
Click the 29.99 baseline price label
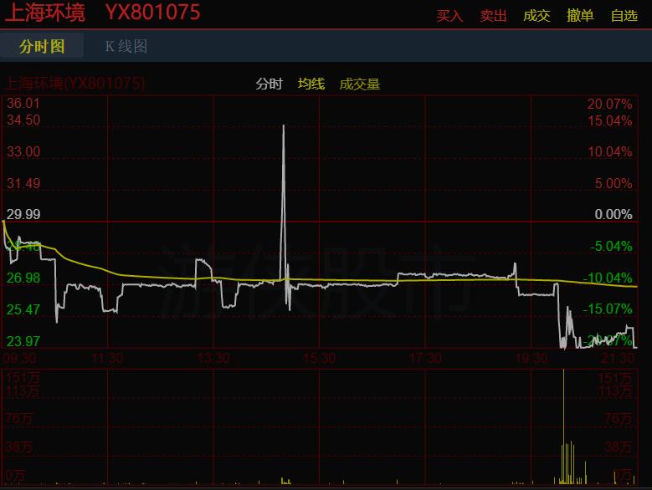pyautogui.click(x=23, y=214)
